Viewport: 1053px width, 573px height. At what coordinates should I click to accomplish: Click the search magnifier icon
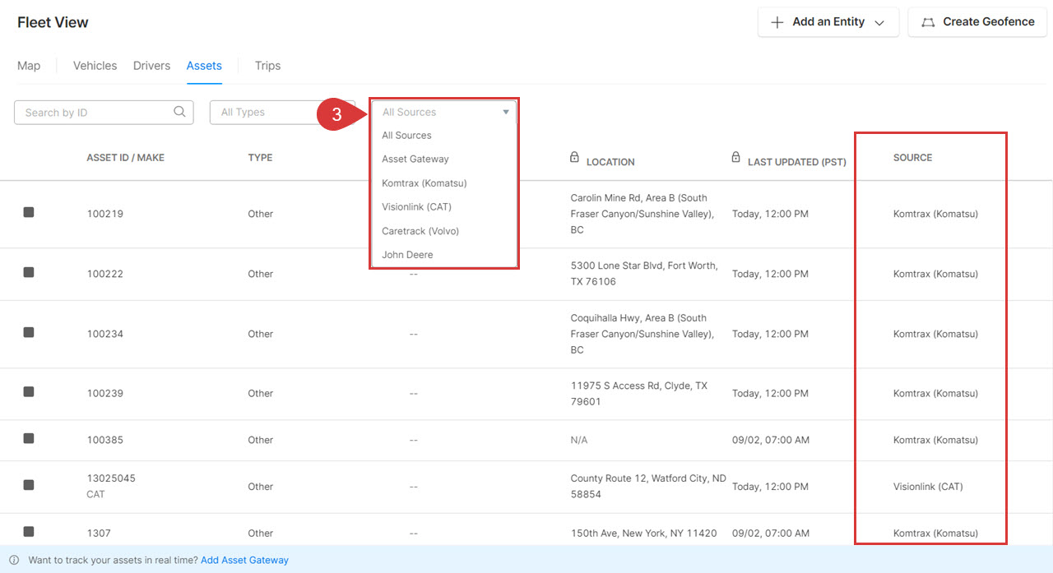point(179,113)
